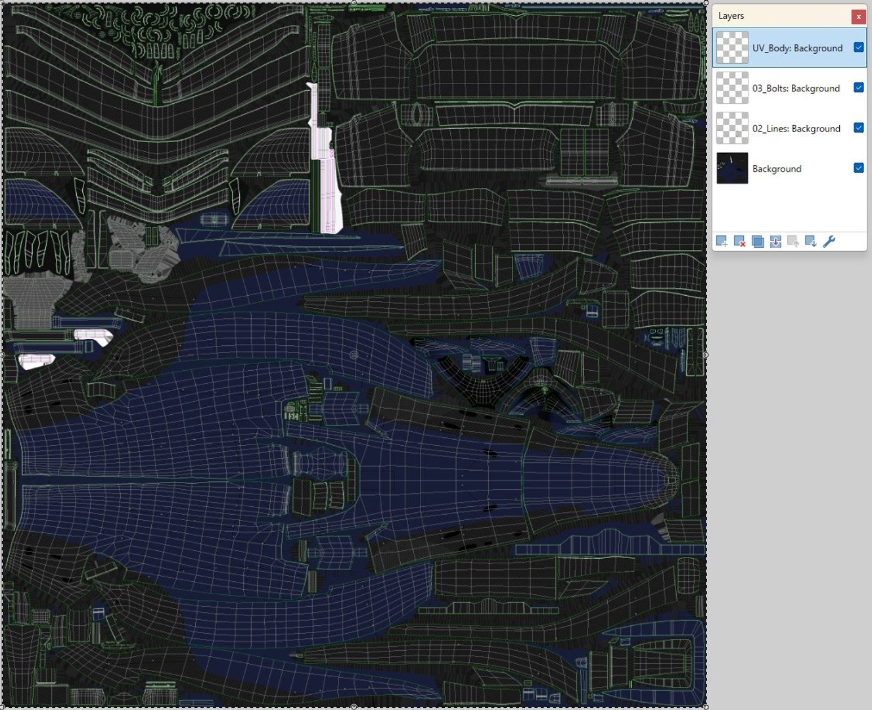The image size is (872, 710).
Task: Click the 02_Lines: Background layer thumbnail
Action: pos(732,128)
